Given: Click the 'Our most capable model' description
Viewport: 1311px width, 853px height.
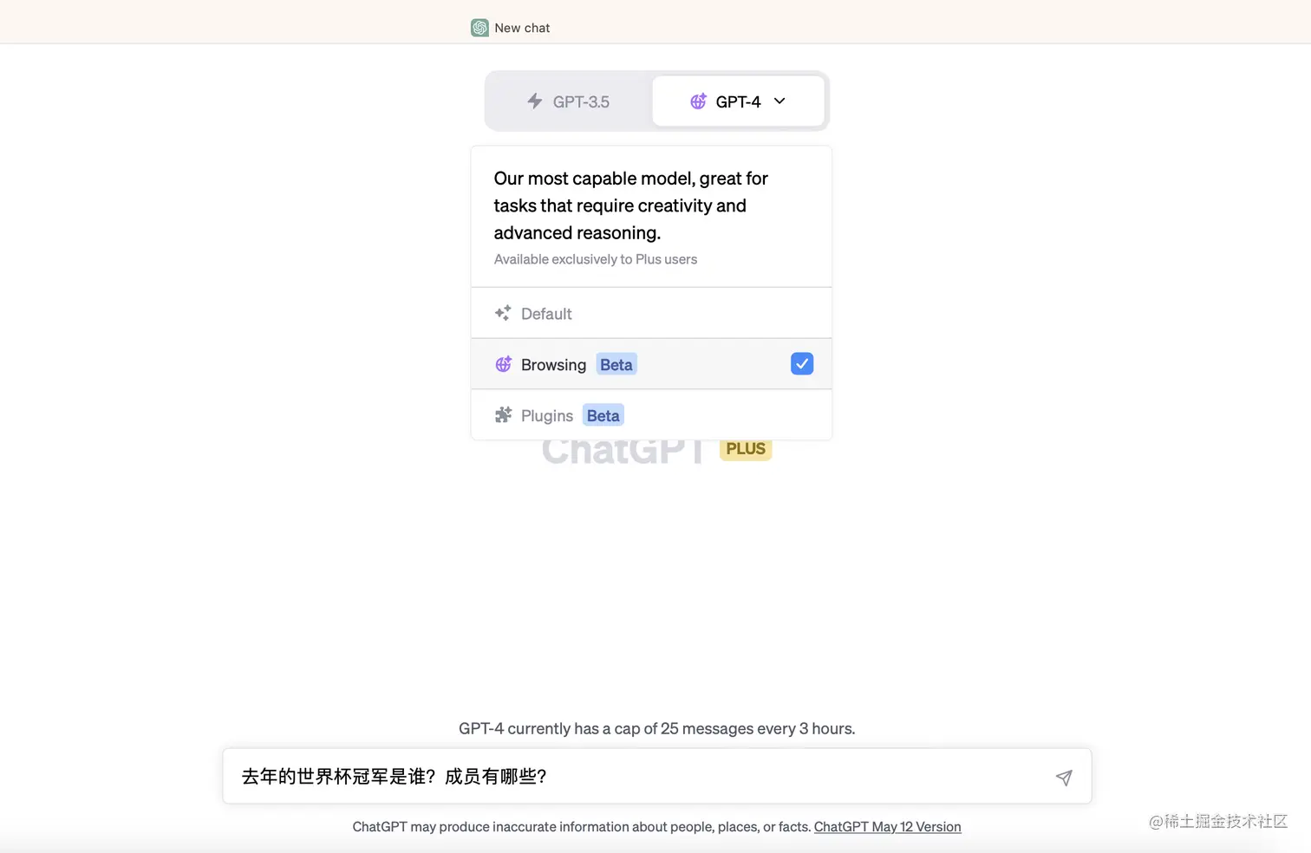Looking at the screenshot, I should 631,205.
